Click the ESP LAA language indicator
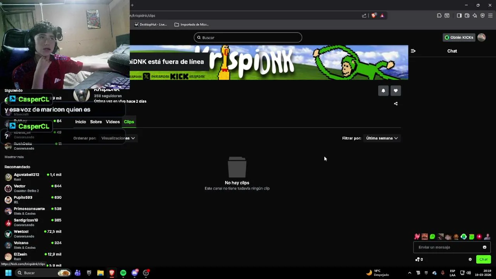This screenshot has height=279, width=496. coord(453,273)
